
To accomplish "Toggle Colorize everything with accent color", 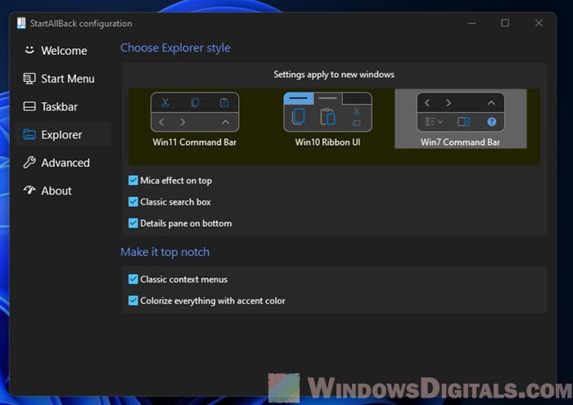I will click(x=133, y=300).
